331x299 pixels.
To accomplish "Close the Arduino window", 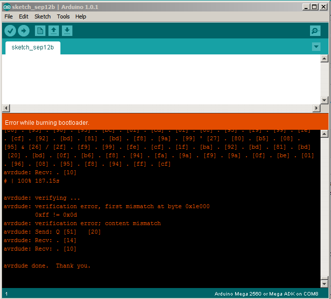I will click(x=323, y=7).
